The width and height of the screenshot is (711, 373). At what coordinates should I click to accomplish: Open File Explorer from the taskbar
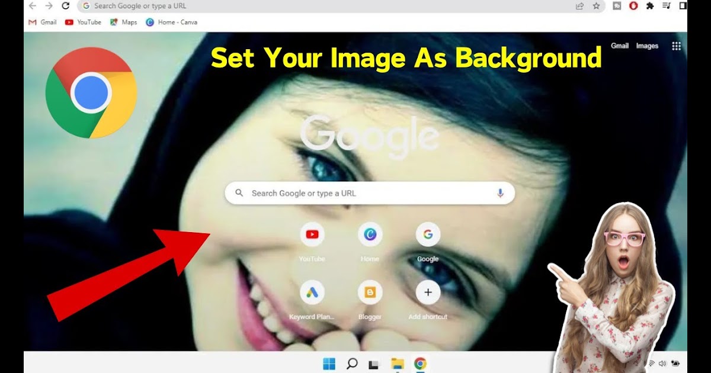coord(397,364)
